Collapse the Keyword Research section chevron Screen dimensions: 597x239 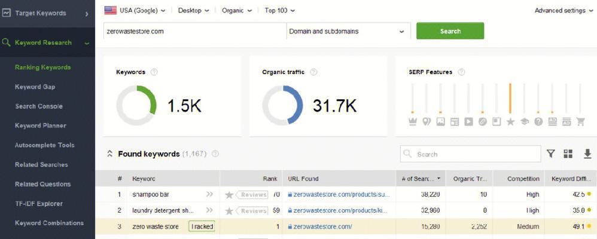pos(87,44)
